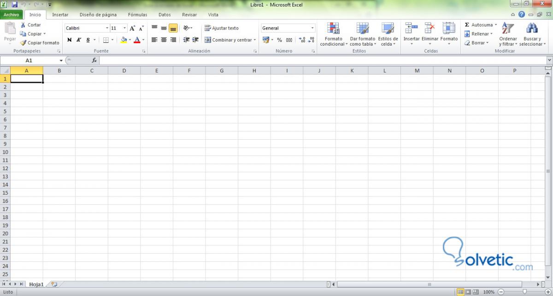Viewport: 553px width, 296px height.
Task: Open Fuente dialog launcher
Action: [x=143, y=51]
